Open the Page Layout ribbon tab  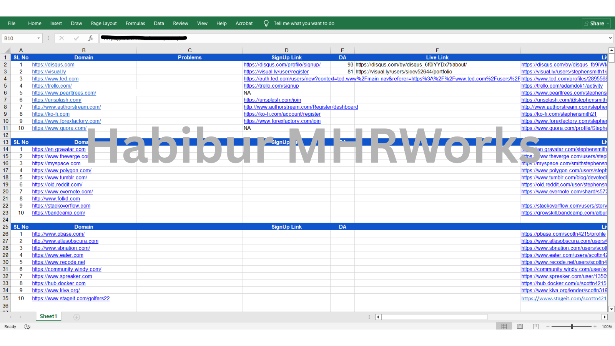[x=104, y=23]
